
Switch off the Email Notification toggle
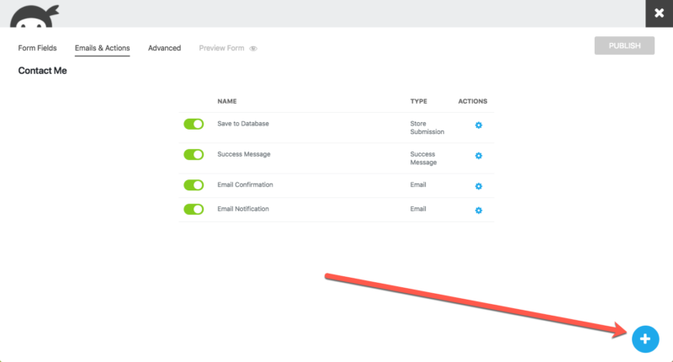click(x=193, y=209)
